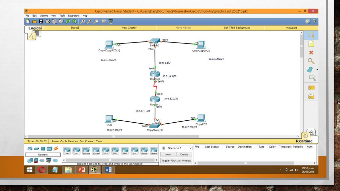Click the scenario information icon
The height and width of the screenshot is (191, 340).
pos(163,148)
